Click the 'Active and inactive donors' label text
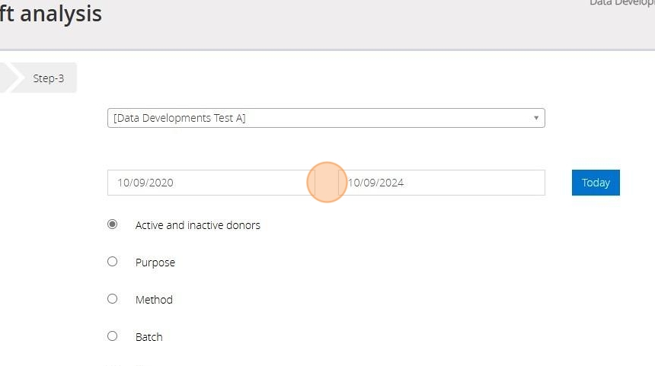This screenshot has height=366, width=655. pos(197,225)
